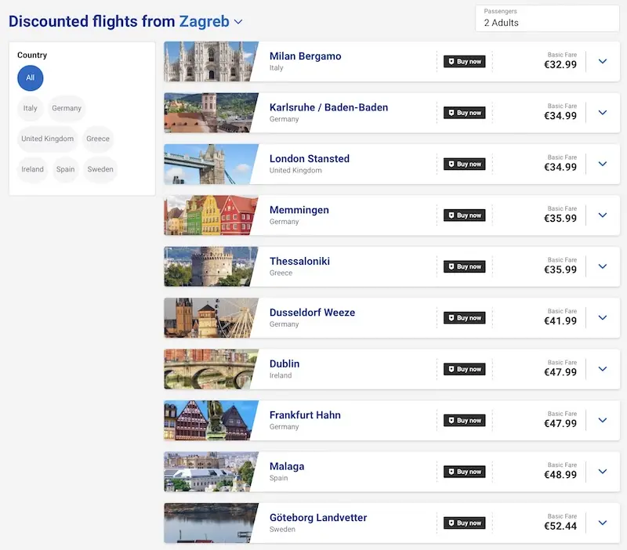The image size is (627, 550).
Task: Expand the Milan Bergamo fare details chevron
Action: tap(603, 62)
